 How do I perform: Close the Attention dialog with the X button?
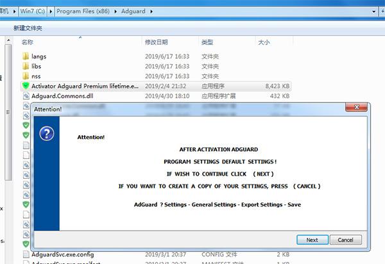[356, 107]
